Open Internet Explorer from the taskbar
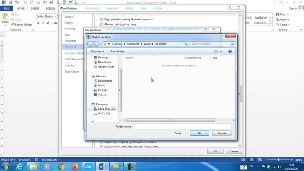This screenshot has width=304, height=171. point(19,167)
